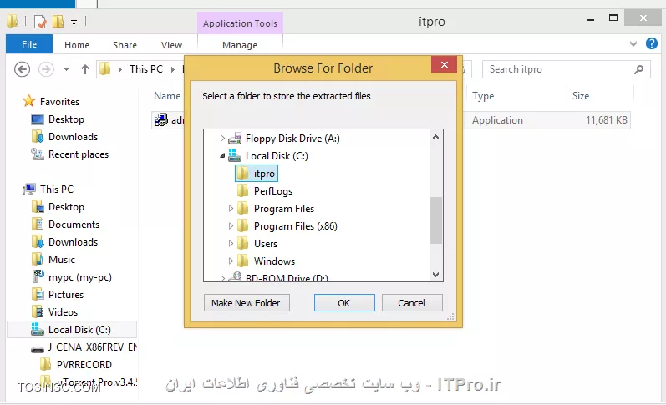
Task: Open mypc (my-pc) in navigation pane
Action: point(79,277)
